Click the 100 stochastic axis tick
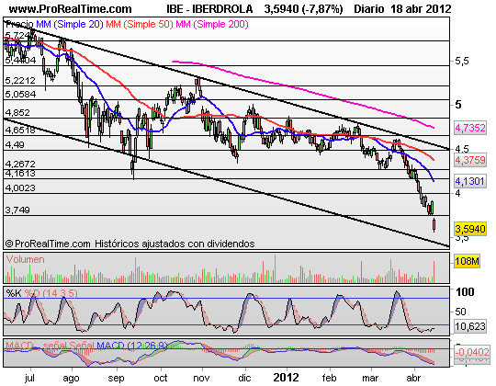 tap(465, 291)
